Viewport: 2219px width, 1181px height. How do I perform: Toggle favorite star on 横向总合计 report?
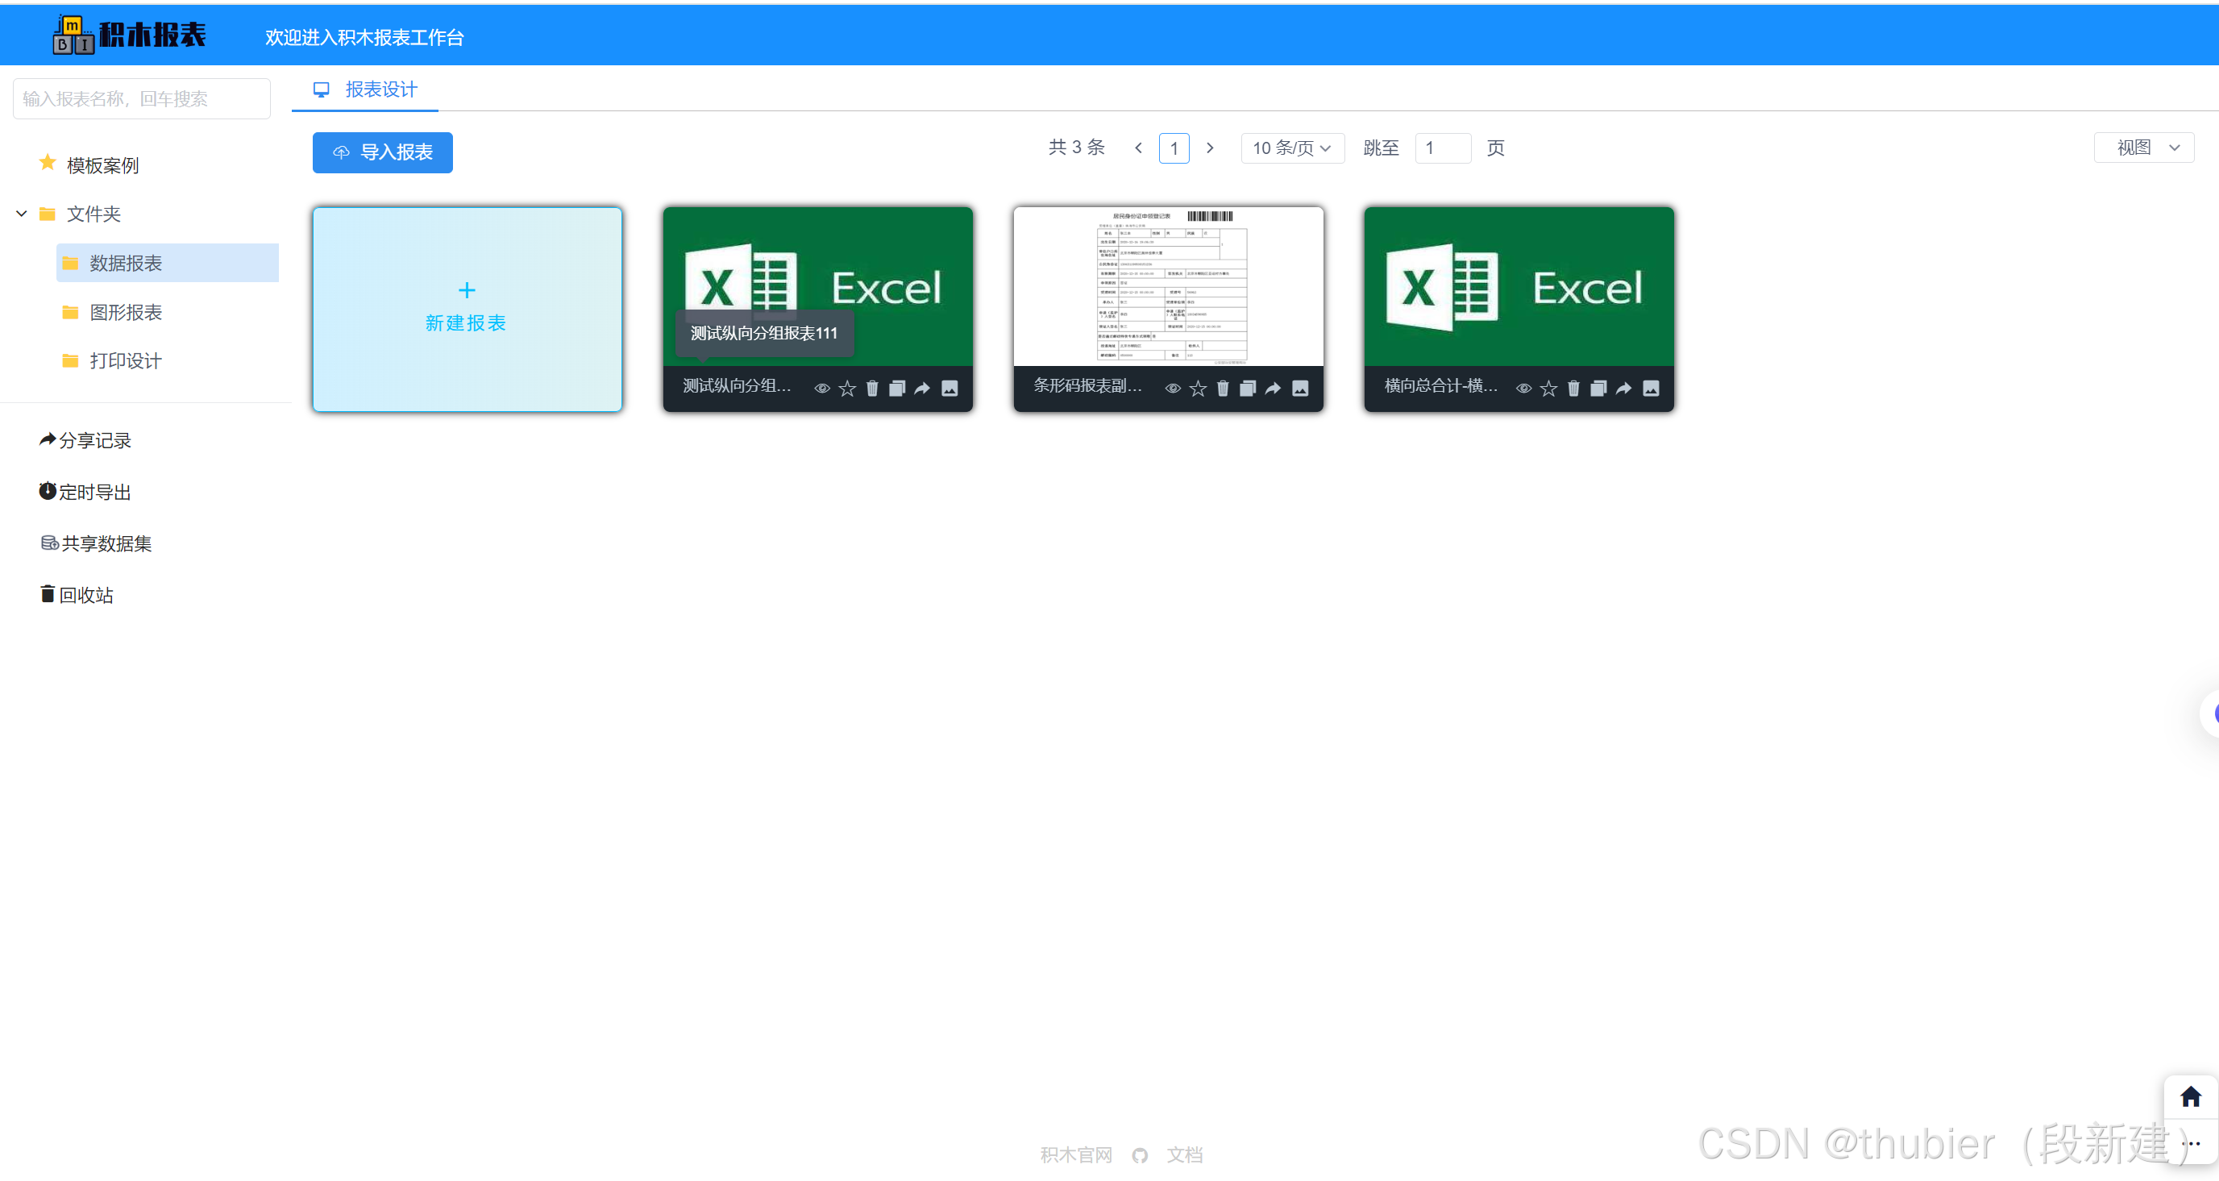pos(1549,389)
